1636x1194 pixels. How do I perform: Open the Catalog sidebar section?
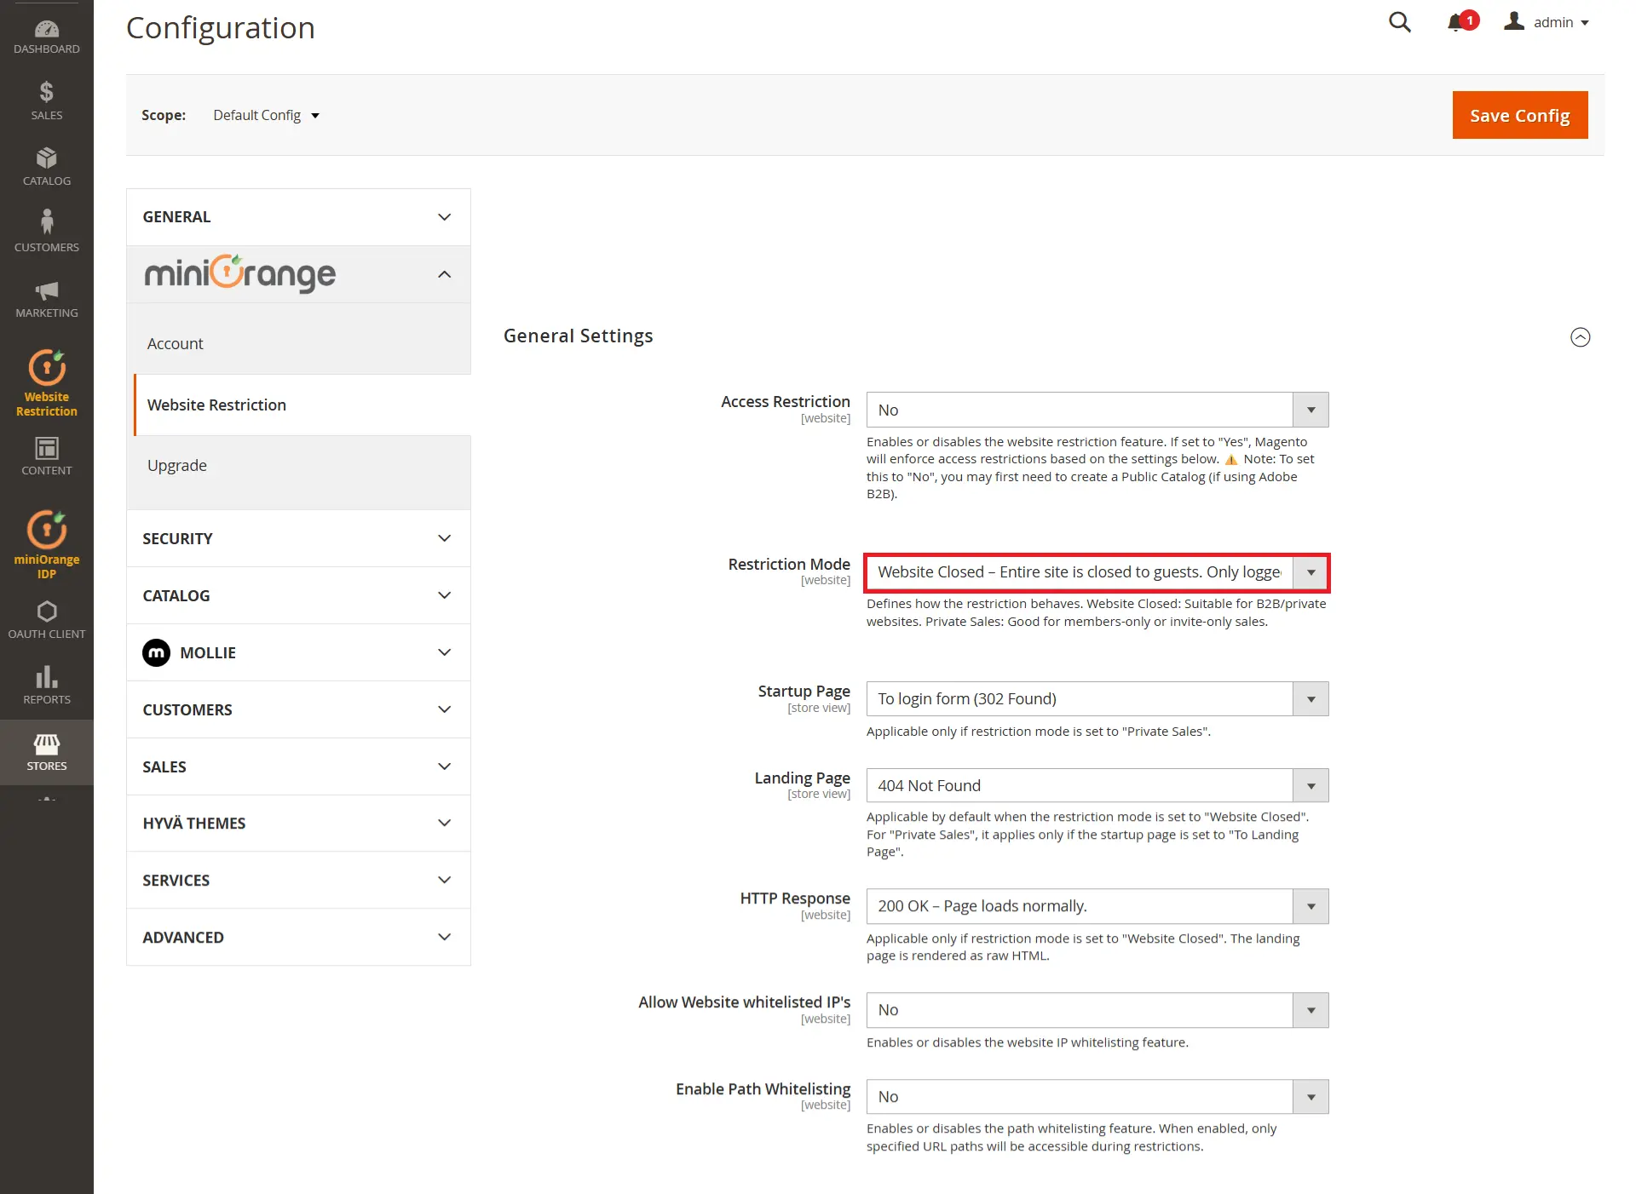pos(46,164)
